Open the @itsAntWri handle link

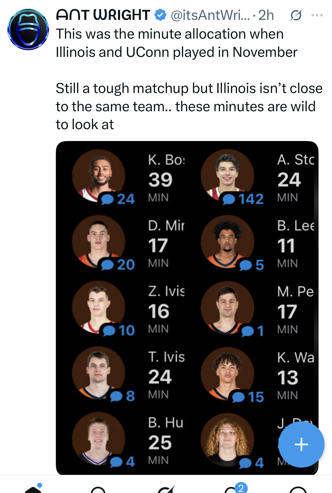(210, 15)
